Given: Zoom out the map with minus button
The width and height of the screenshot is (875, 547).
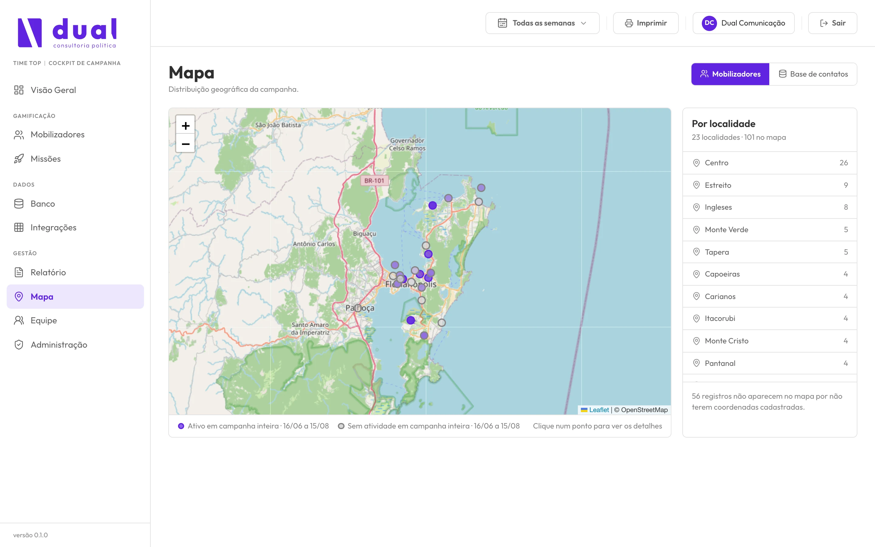Looking at the screenshot, I should (186, 144).
